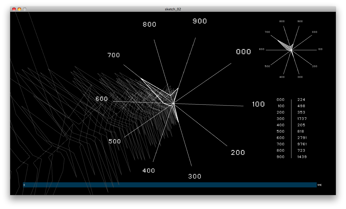Click the 9761 value in the data table
This screenshot has width=346, height=209.
pyautogui.click(x=302, y=144)
